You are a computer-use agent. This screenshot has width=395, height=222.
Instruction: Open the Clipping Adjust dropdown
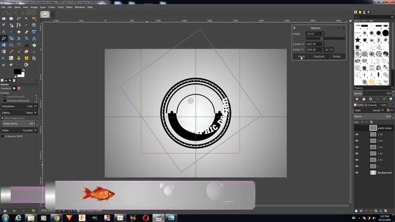19,113
